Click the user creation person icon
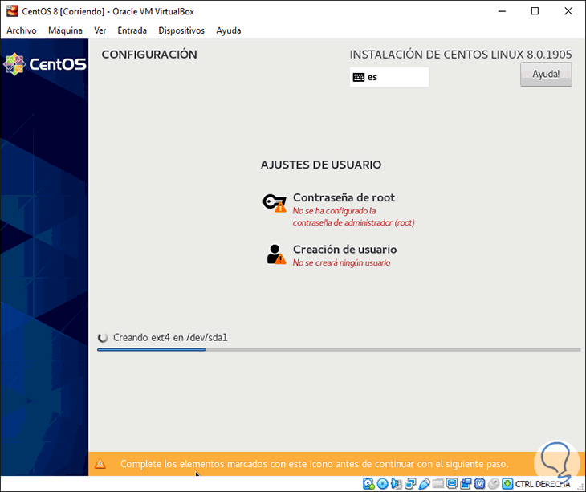 click(276, 254)
